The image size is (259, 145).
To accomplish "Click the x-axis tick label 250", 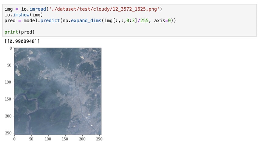I will click(x=99, y=139).
